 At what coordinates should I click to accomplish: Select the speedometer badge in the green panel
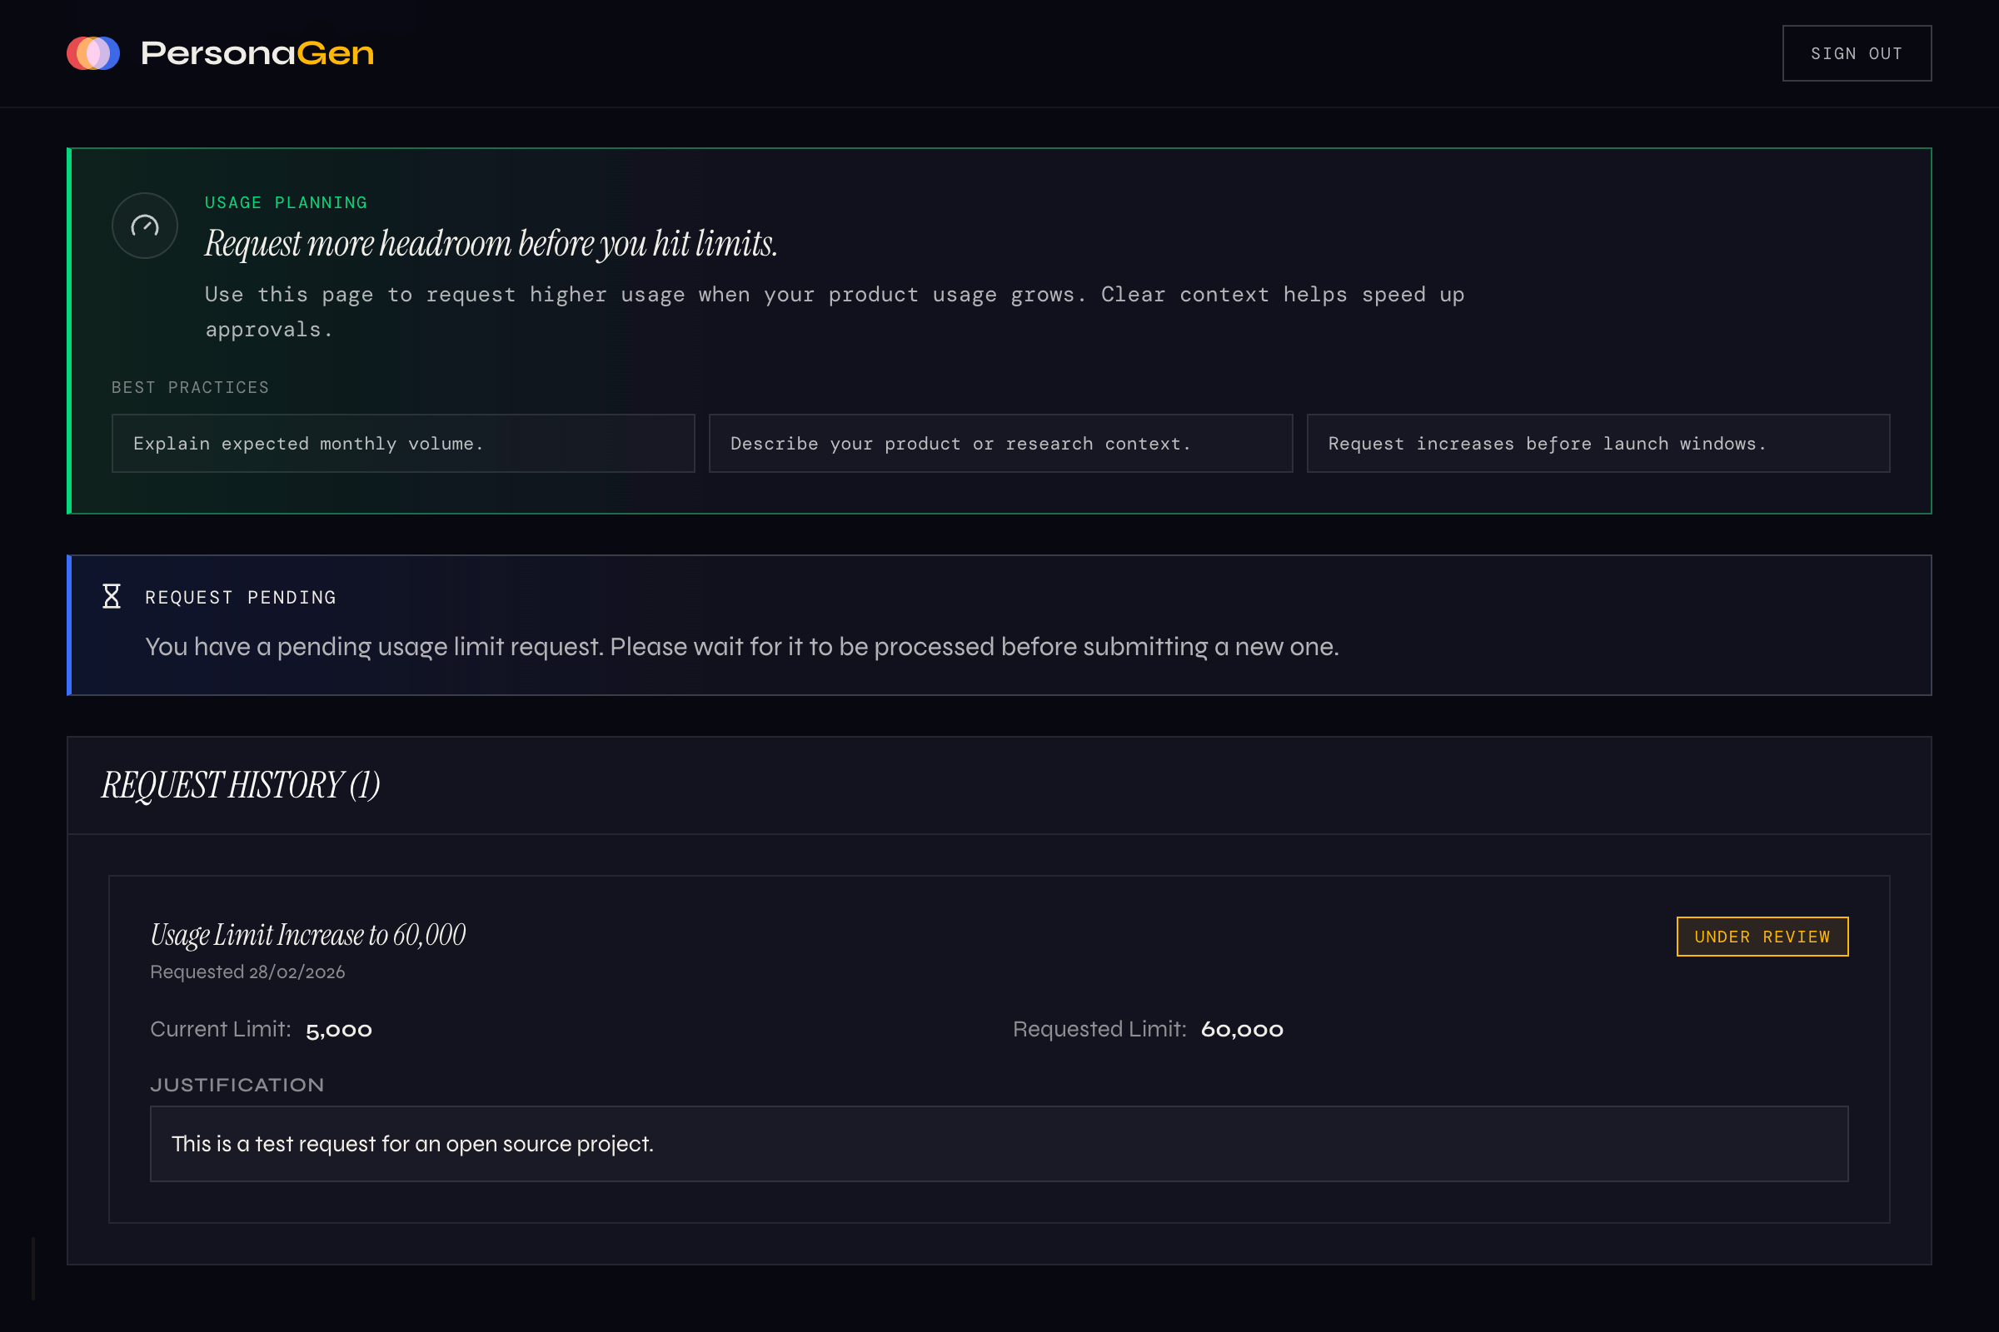(x=143, y=225)
